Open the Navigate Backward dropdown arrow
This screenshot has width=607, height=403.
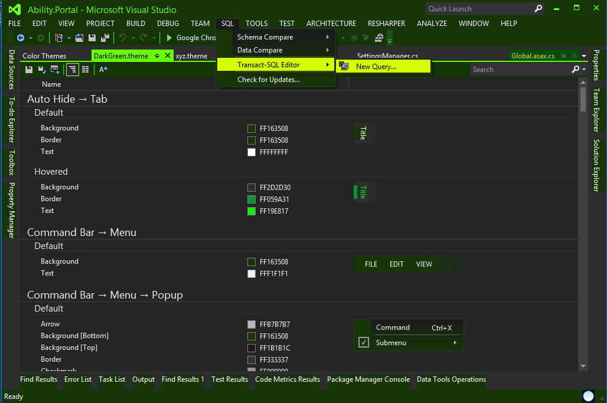pos(31,38)
